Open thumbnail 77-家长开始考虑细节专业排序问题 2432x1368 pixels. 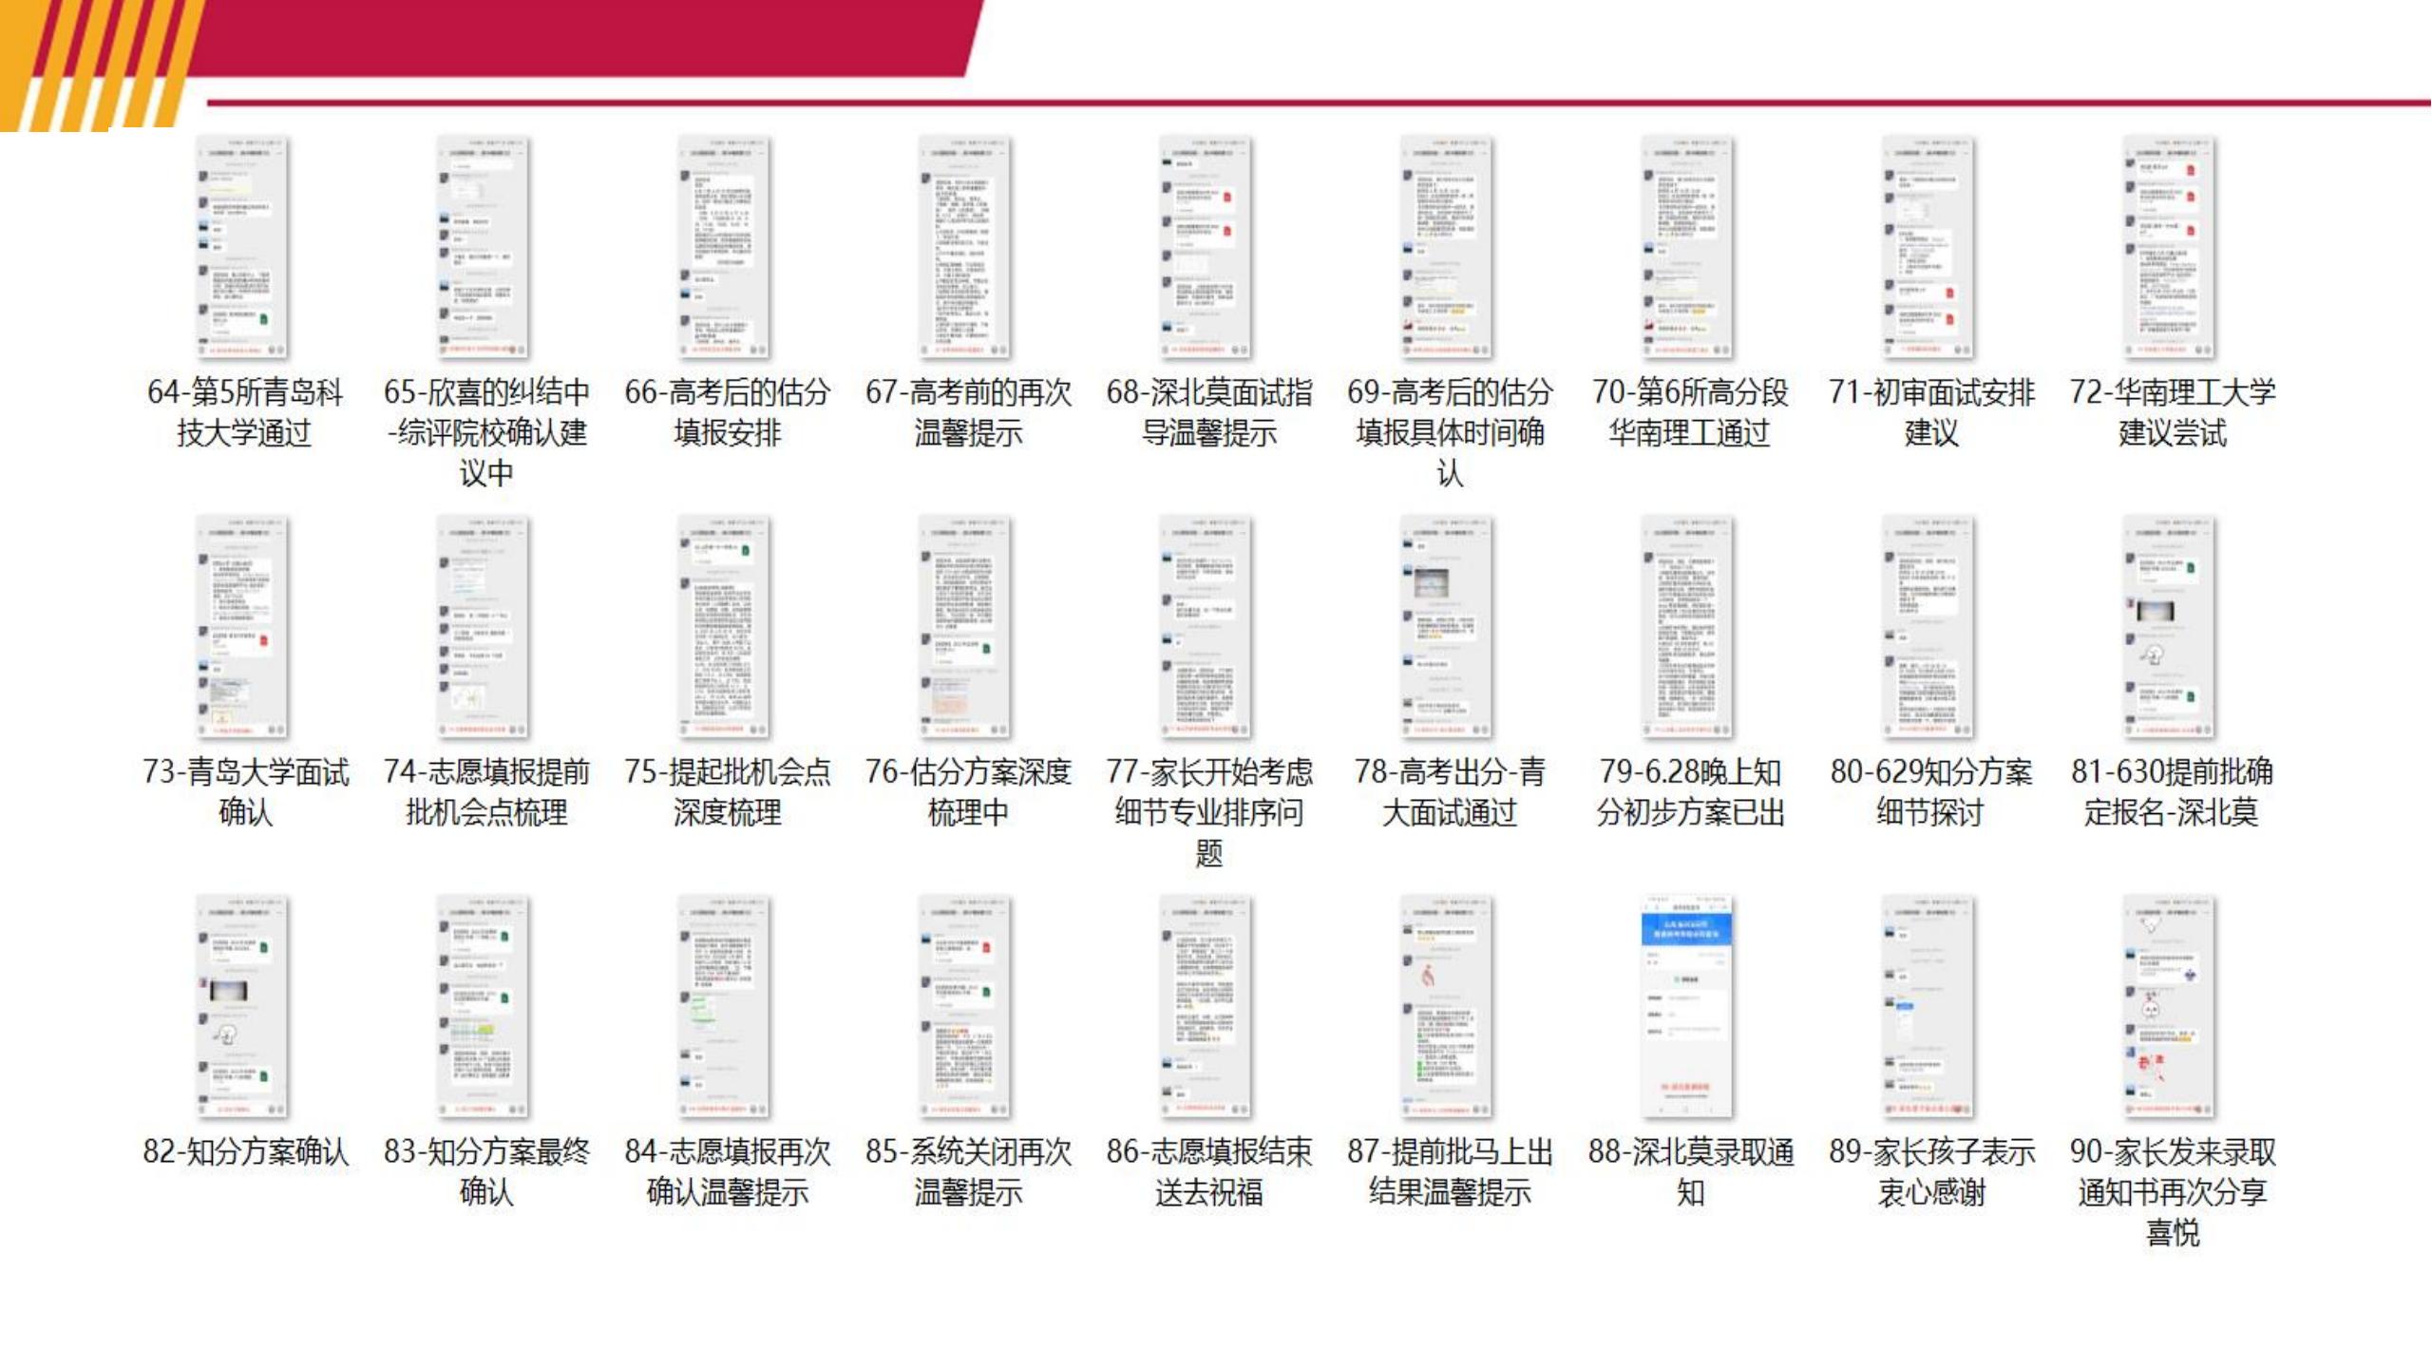coord(1207,628)
